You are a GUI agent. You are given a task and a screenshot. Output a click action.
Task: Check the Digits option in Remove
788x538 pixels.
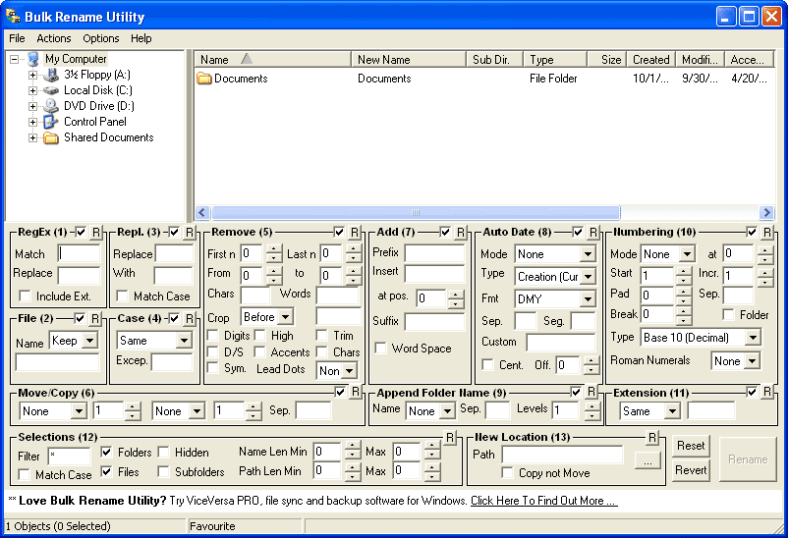tap(213, 335)
